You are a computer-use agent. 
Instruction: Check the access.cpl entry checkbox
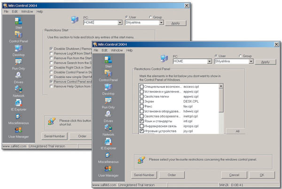click(141, 87)
